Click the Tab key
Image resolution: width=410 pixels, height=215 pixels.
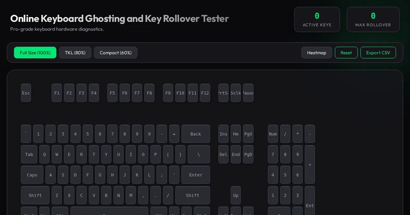coord(29,154)
